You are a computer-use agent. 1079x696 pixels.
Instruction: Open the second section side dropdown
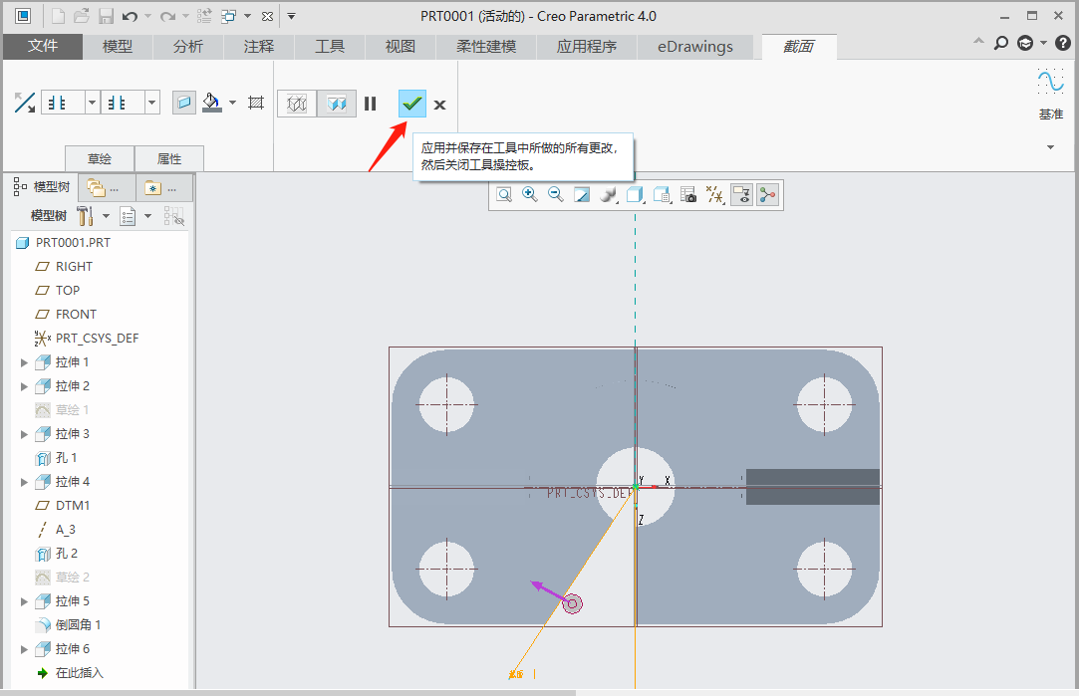152,104
